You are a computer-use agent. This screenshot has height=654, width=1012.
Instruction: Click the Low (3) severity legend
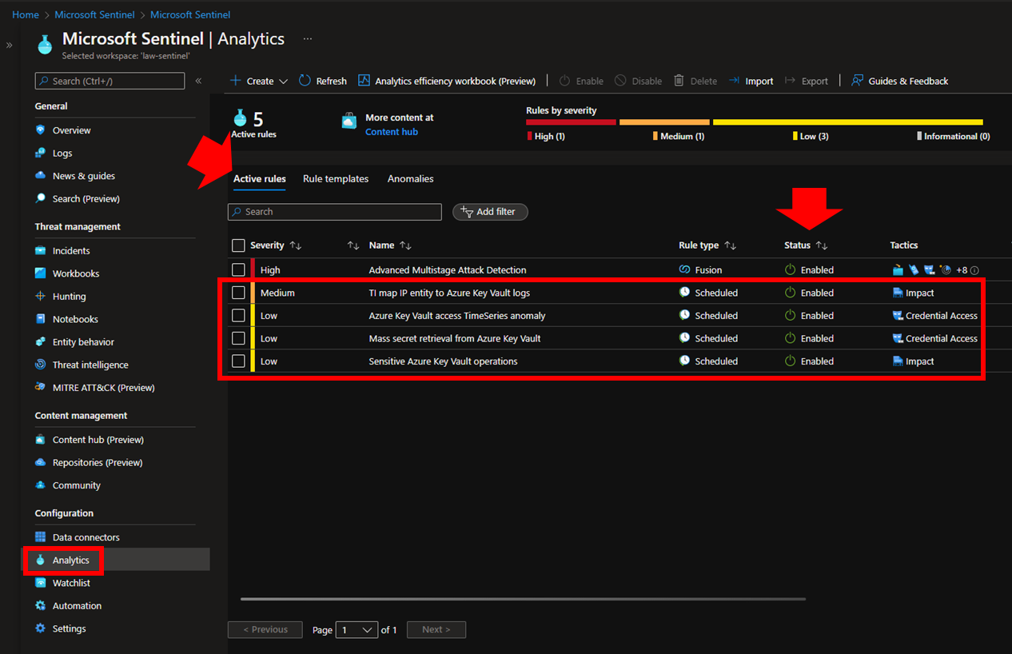click(811, 137)
